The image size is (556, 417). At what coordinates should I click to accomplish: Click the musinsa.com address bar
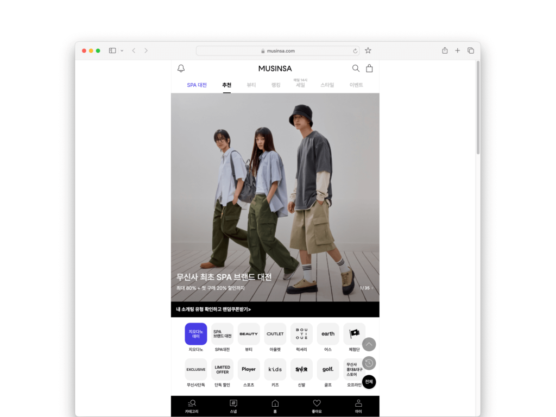point(277,50)
